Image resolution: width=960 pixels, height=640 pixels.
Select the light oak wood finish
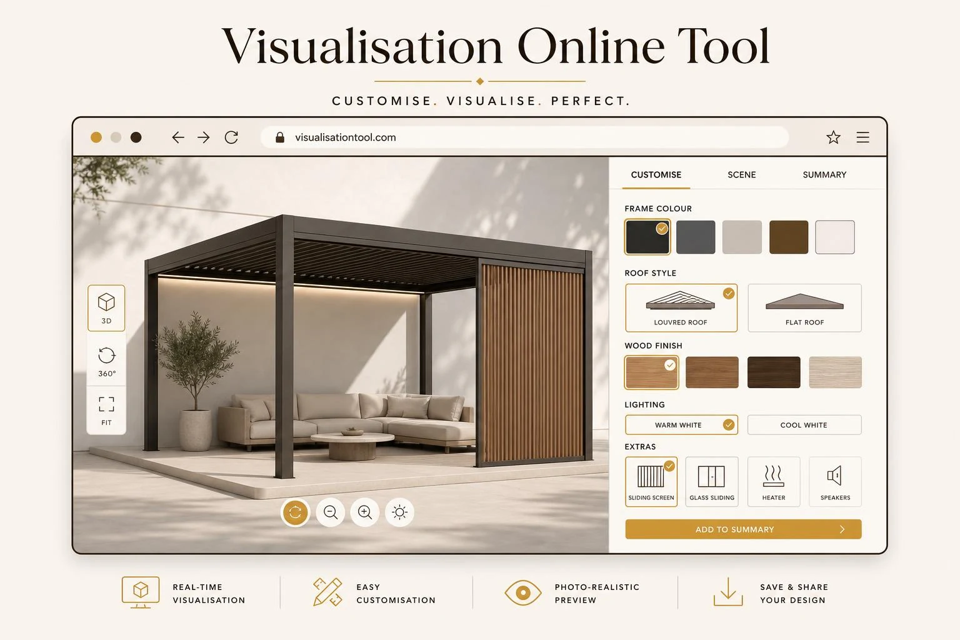(x=651, y=372)
